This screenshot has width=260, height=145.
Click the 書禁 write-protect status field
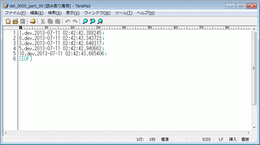click(x=245, y=139)
